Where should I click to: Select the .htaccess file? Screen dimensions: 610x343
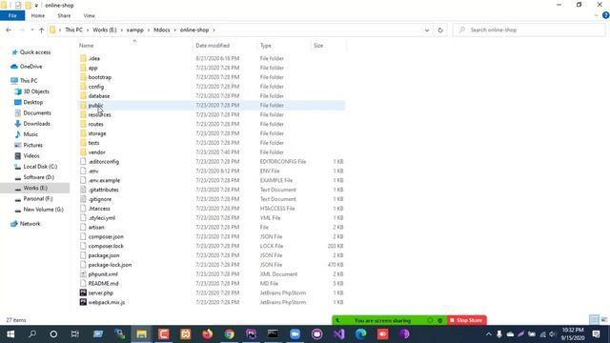tap(99, 209)
